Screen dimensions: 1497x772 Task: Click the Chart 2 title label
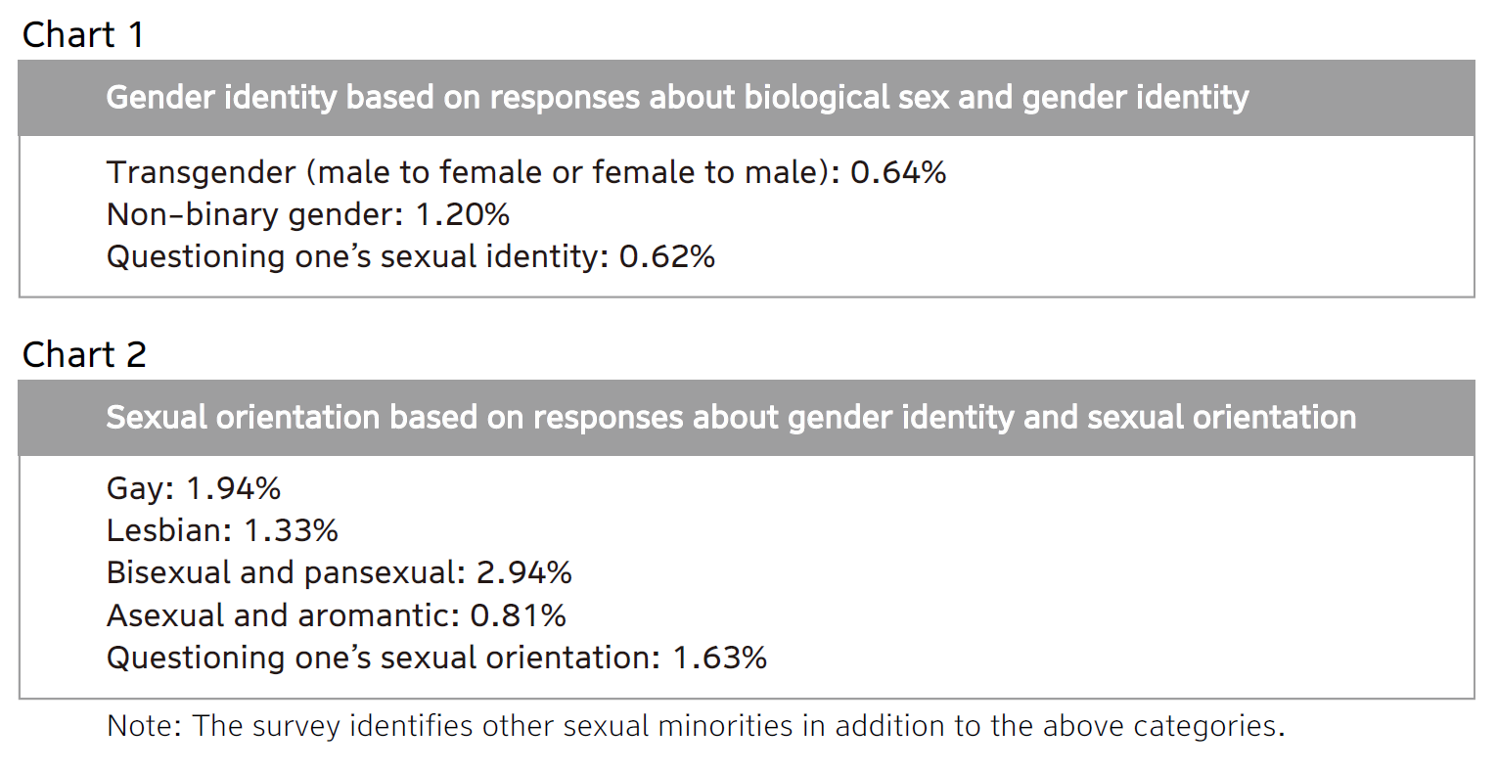[84, 354]
